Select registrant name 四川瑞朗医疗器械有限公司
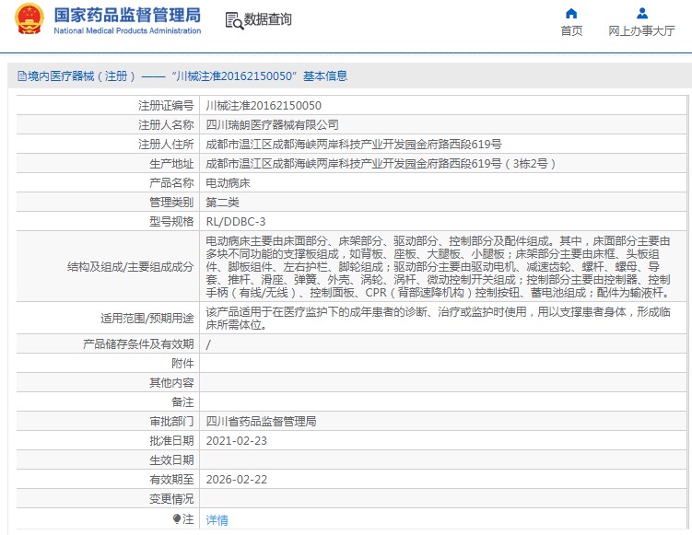Screen dimensions: 692x535 tap(272, 125)
